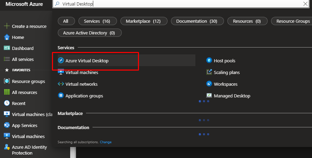Open Dashboard from left sidebar
312x158 pixels.
23,48
